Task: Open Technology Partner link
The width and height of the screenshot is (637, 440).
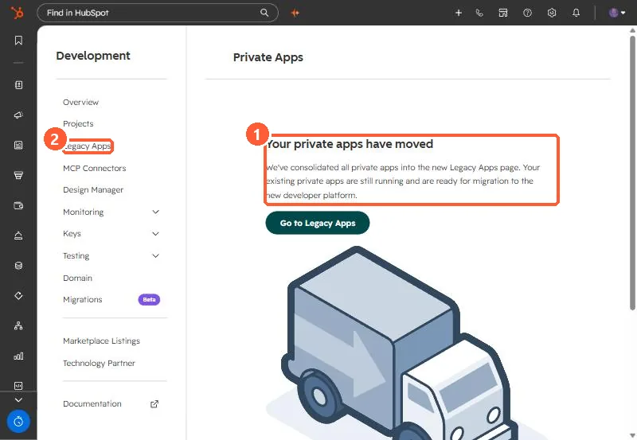Action: (99, 364)
